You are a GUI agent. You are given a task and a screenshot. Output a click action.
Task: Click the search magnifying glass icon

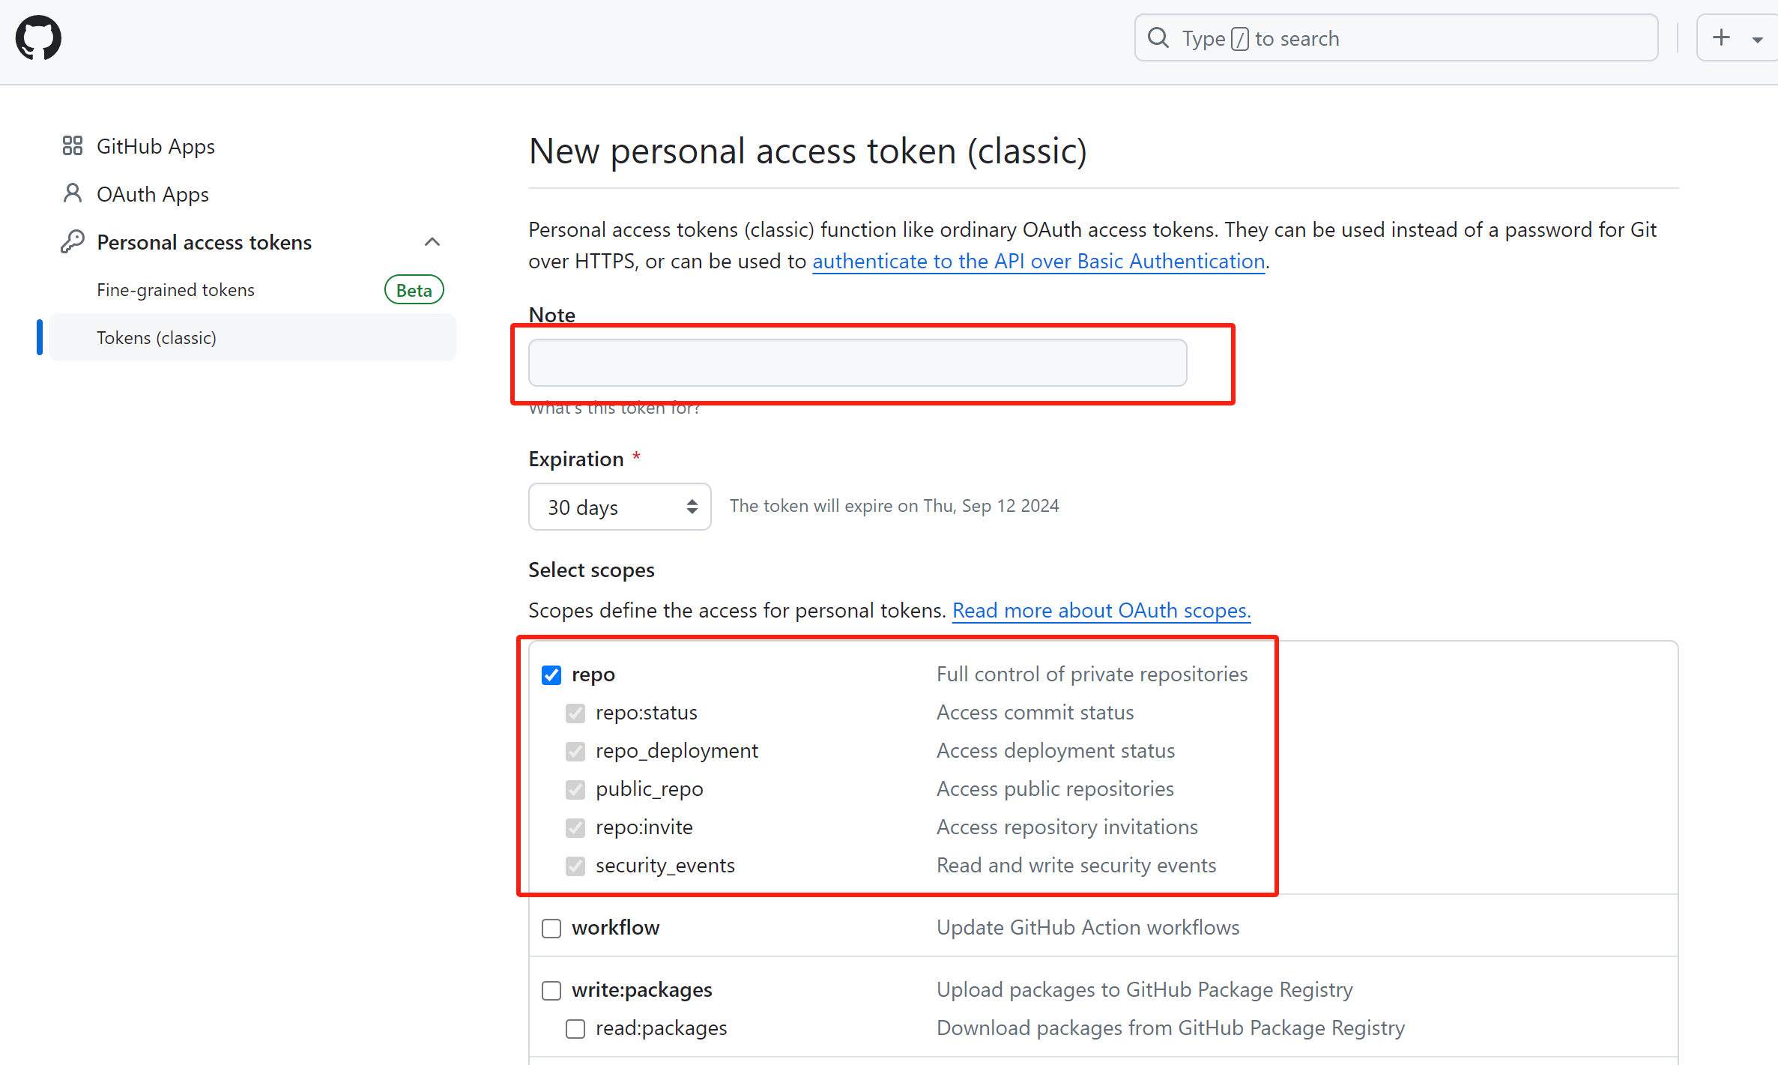(x=1158, y=38)
